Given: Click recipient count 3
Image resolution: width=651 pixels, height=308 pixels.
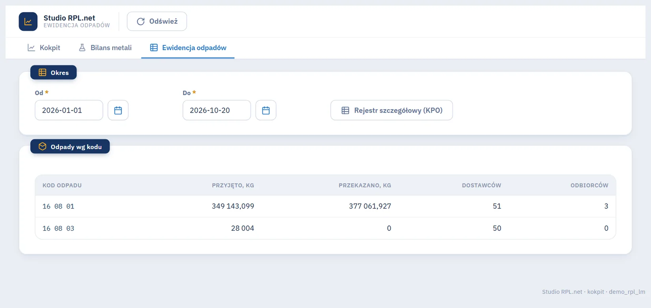Looking at the screenshot, I should tap(606, 206).
